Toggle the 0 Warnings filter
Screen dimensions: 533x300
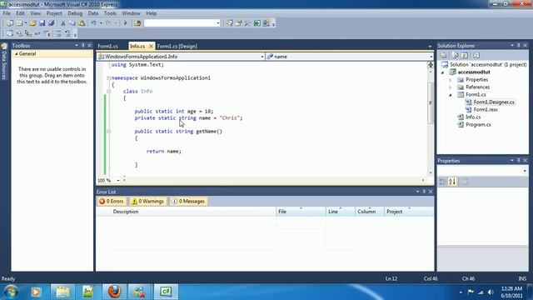pos(148,202)
